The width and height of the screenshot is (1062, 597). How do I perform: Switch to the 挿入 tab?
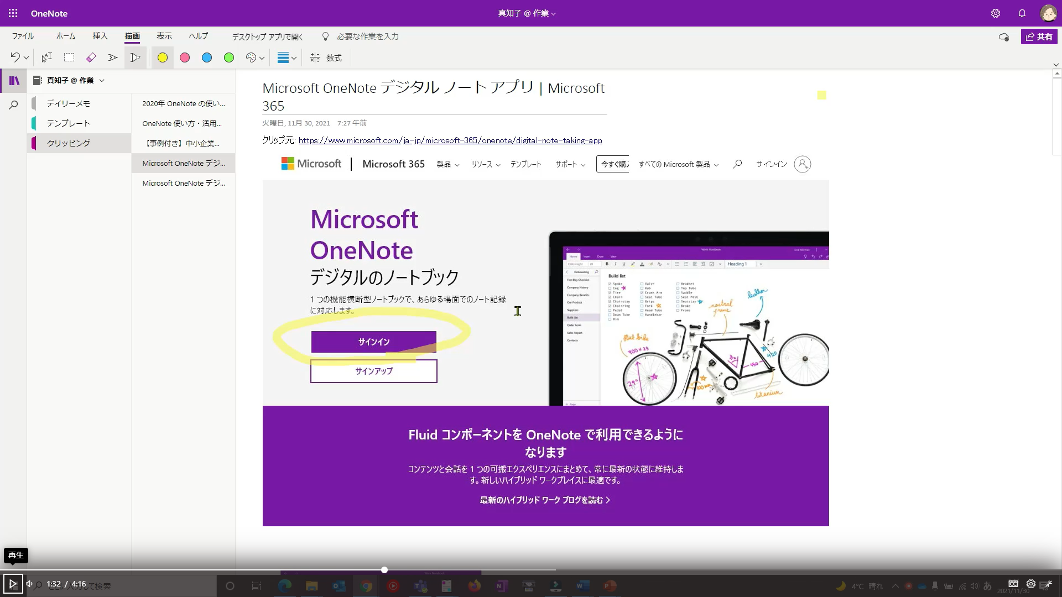click(x=100, y=36)
